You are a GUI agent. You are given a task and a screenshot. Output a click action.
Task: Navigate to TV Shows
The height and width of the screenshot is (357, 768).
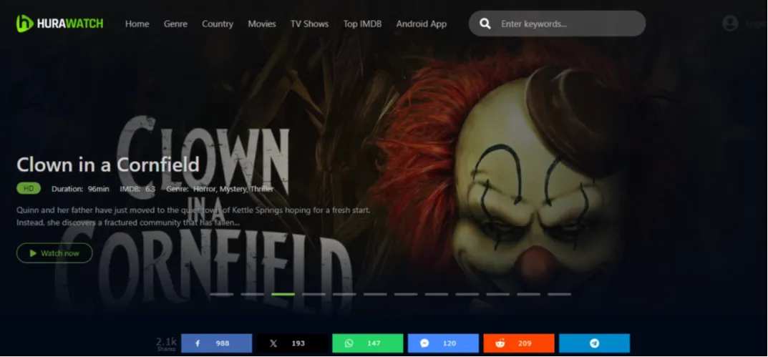(309, 24)
